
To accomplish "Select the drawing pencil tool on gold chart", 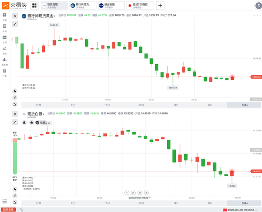I will pos(15,97).
